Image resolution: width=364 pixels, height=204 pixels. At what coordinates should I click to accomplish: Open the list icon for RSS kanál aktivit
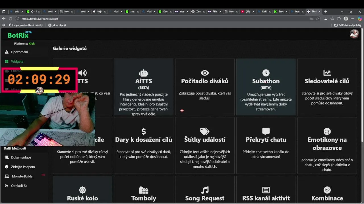pos(266,190)
